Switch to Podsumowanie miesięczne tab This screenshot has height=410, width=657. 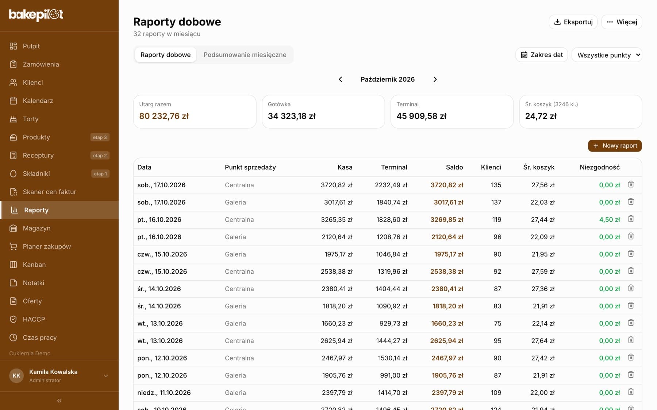point(245,55)
